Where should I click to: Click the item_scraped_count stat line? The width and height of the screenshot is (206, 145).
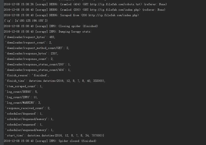[24, 86]
